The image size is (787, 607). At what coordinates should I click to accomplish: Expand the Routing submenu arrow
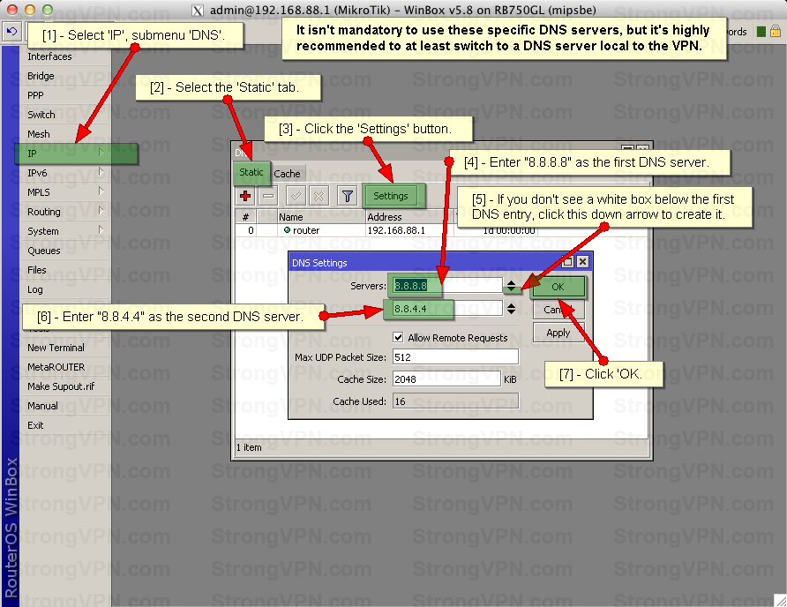tap(101, 210)
